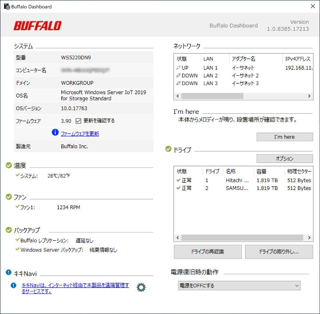Click the green status icon next to バックアップ
Viewport: 320px width, 314px height.
[x=9, y=230]
